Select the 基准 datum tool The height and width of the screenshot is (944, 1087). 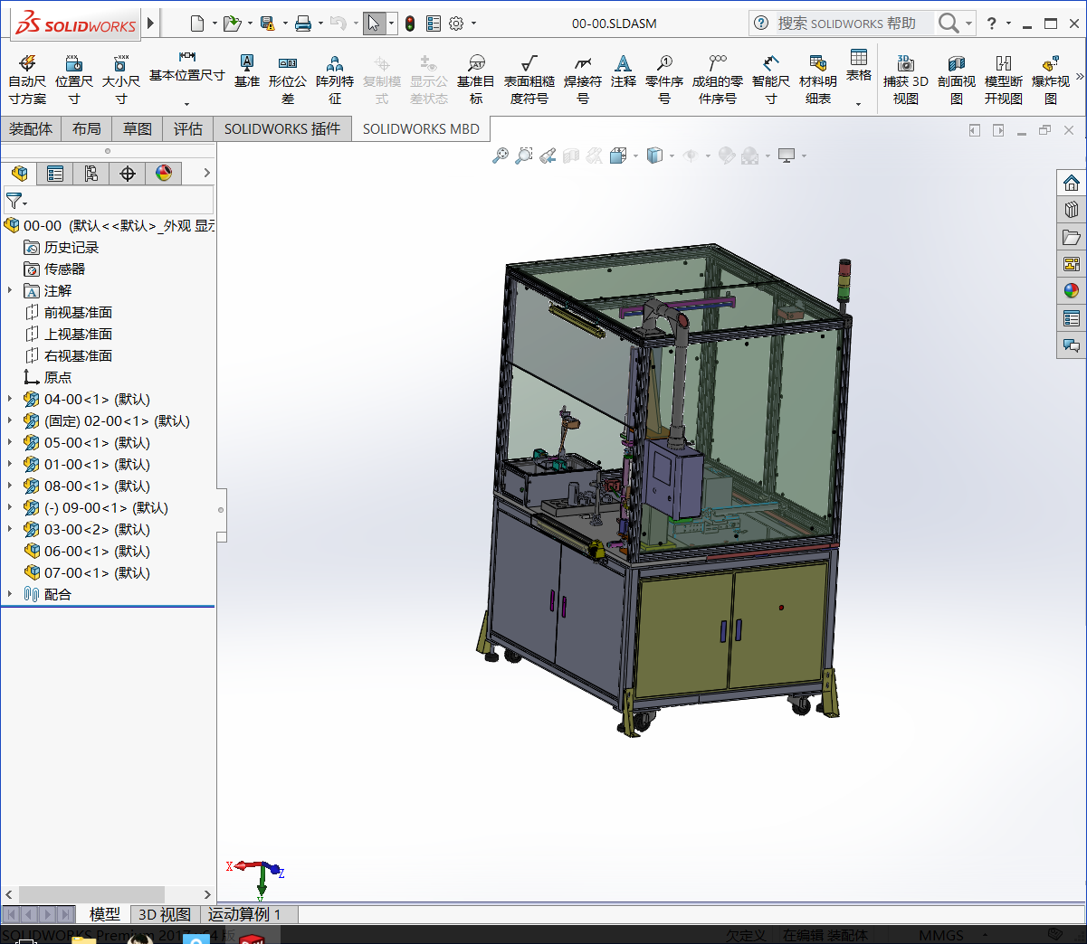[x=247, y=71]
